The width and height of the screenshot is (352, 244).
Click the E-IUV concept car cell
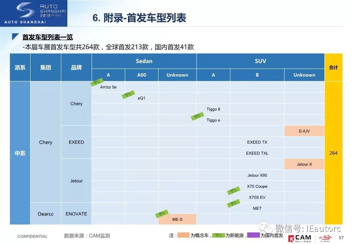(304, 131)
